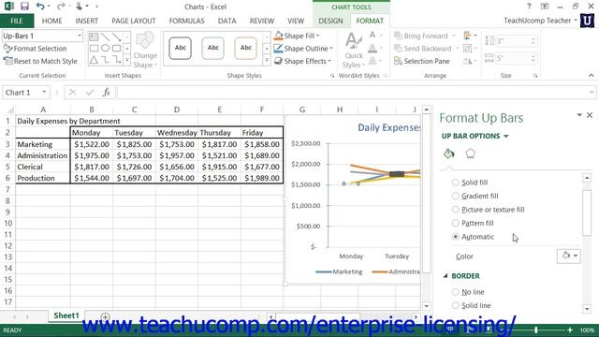This screenshot has width=599, height=337.
Task: Click the Shape Fill paint bucket
Action: 279,36
